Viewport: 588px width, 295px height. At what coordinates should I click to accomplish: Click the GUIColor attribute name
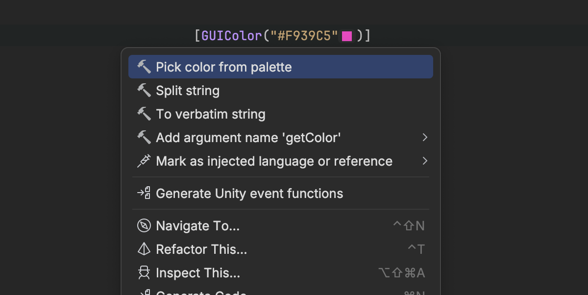231,36
